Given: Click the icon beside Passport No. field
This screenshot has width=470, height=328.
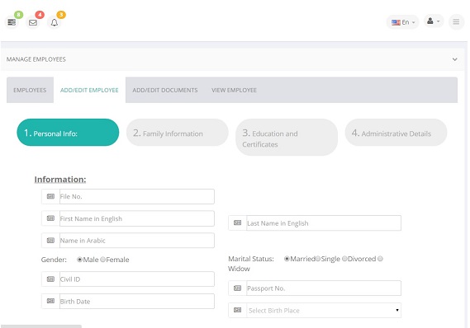Looking at the screenshot, I should pos(237,288).
